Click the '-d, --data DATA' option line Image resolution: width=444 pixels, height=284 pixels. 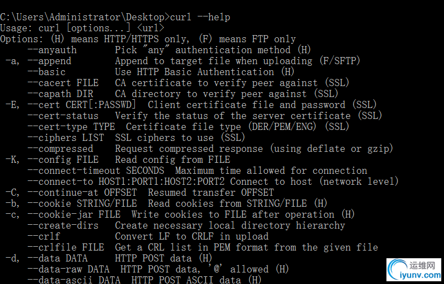click(109, 258)
